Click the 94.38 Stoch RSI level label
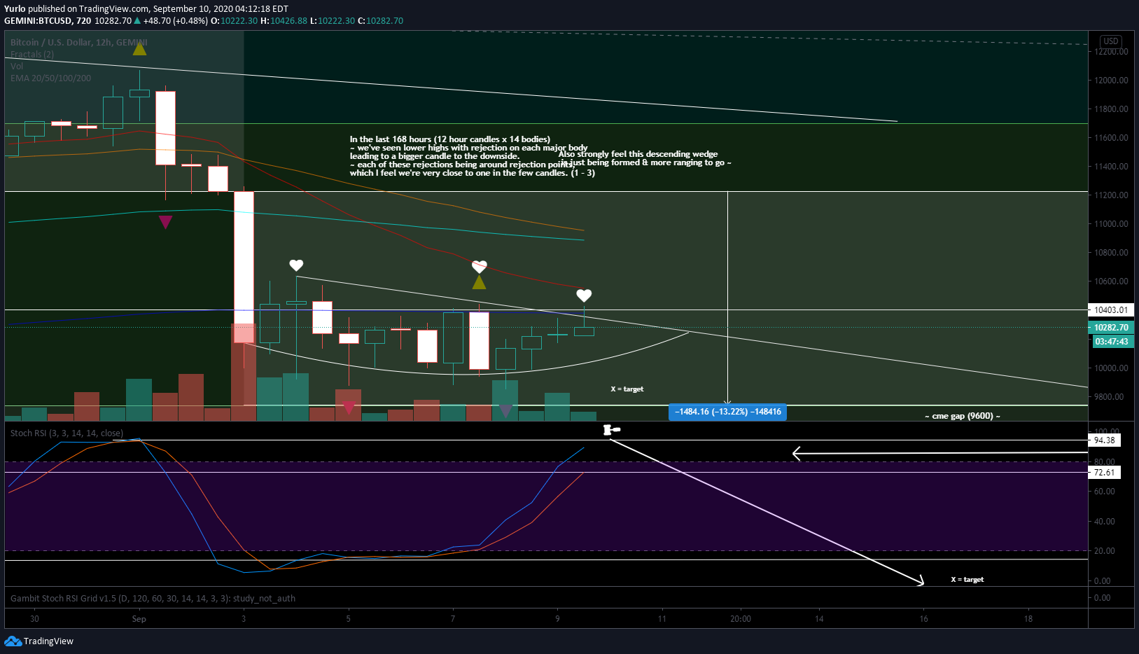Image resolution: width=1139 pixels, height=654 pixels. [1105, 440]
